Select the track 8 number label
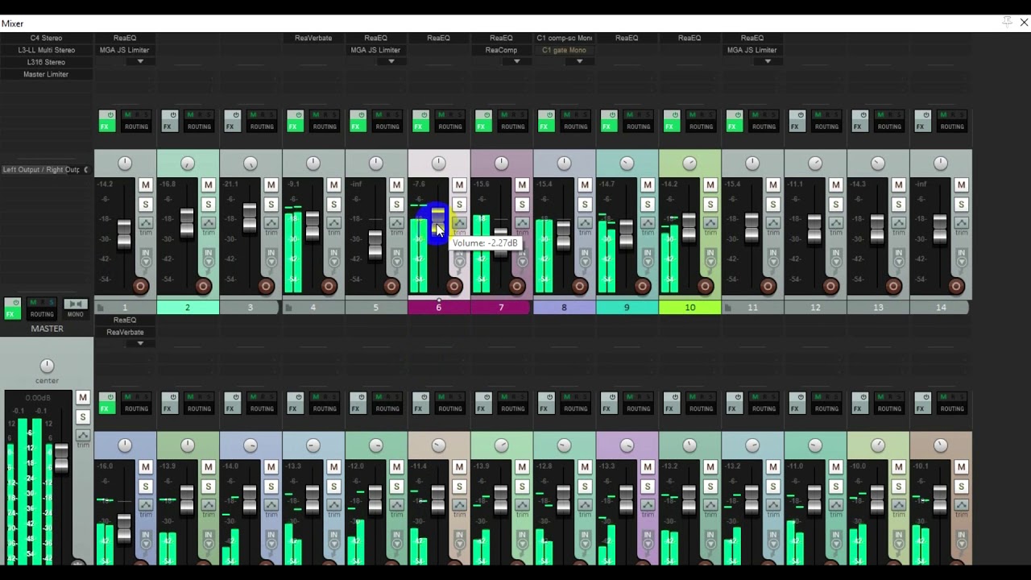The image size is (1031, 580). coord(565,308)
